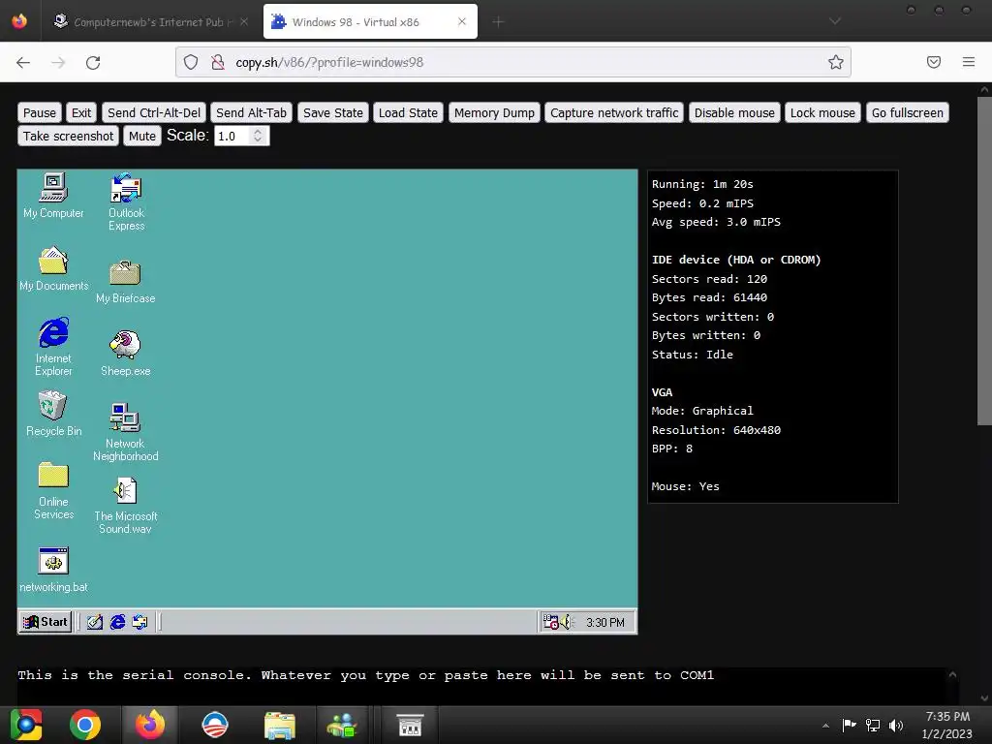
Task: Close the Computernewb's Internet Pub tab
Action: click(244, 22)
